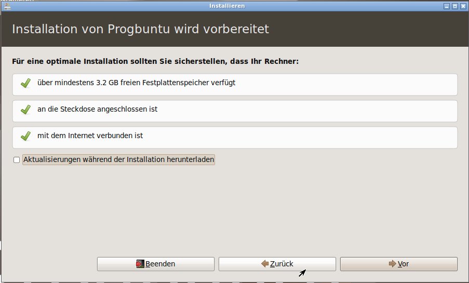
Task: Click the left arrow icon on Zurück
Action: click(264, 264)
